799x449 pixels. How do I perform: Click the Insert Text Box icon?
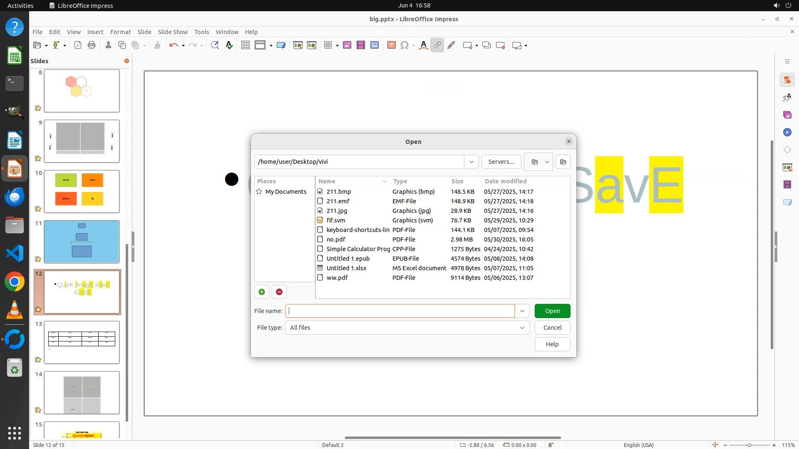click(x=391, y=45)
